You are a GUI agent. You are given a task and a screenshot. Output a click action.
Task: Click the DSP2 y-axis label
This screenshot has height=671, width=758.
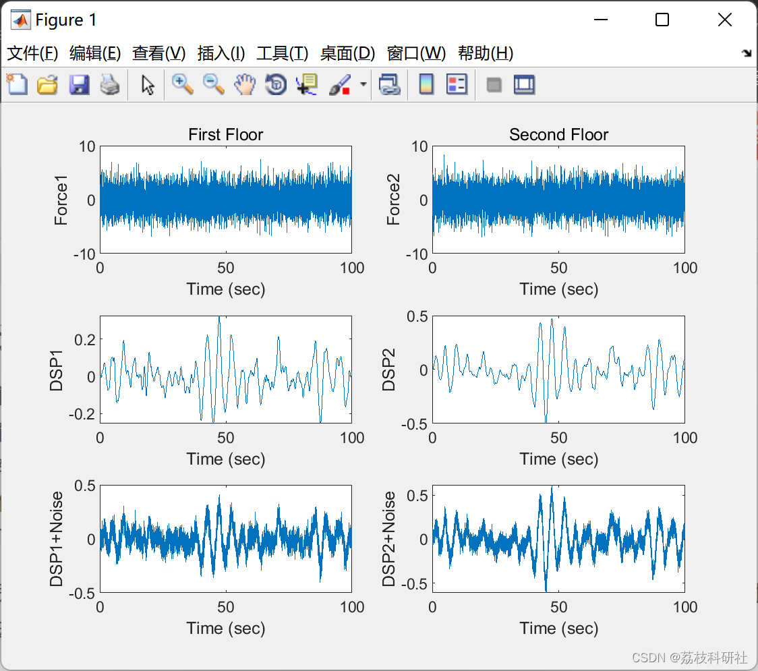point(388,370)
